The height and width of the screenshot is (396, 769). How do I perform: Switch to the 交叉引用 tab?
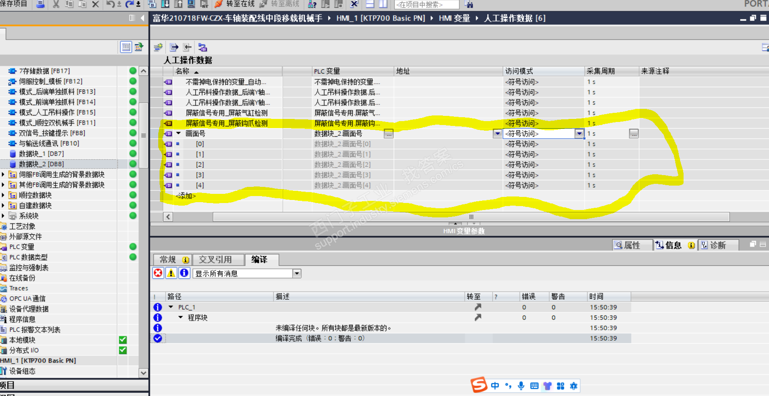point(218,260)
